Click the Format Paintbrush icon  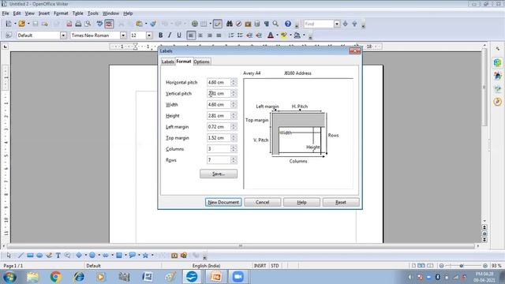click(153, 24)
